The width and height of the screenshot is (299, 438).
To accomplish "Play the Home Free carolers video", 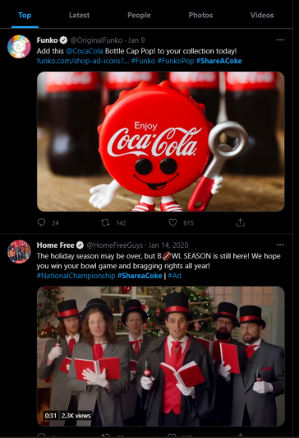I will 161,356.
